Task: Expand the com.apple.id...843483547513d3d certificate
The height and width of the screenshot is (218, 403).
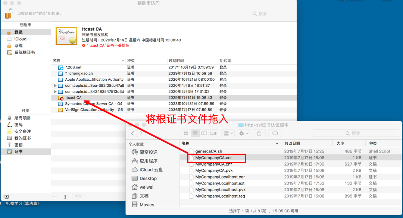Action: [55, 92]
